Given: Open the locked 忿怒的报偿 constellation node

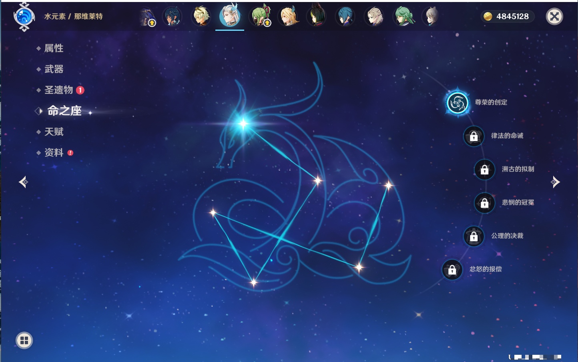Looking at the screenshot, I should click(x=452, y=270).
